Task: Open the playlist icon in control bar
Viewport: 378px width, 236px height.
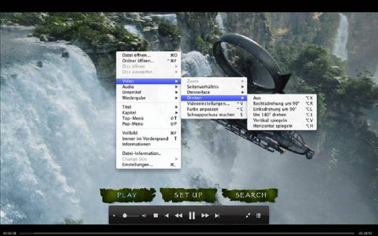Action: 259,215
